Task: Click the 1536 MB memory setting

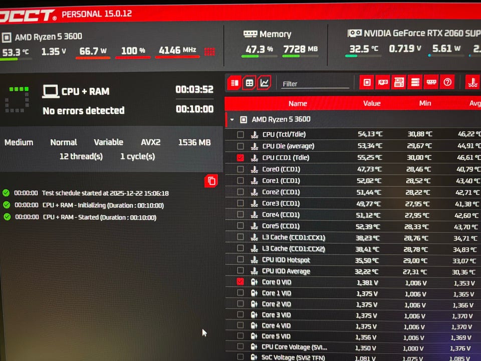Action: (x=194, y=142)
